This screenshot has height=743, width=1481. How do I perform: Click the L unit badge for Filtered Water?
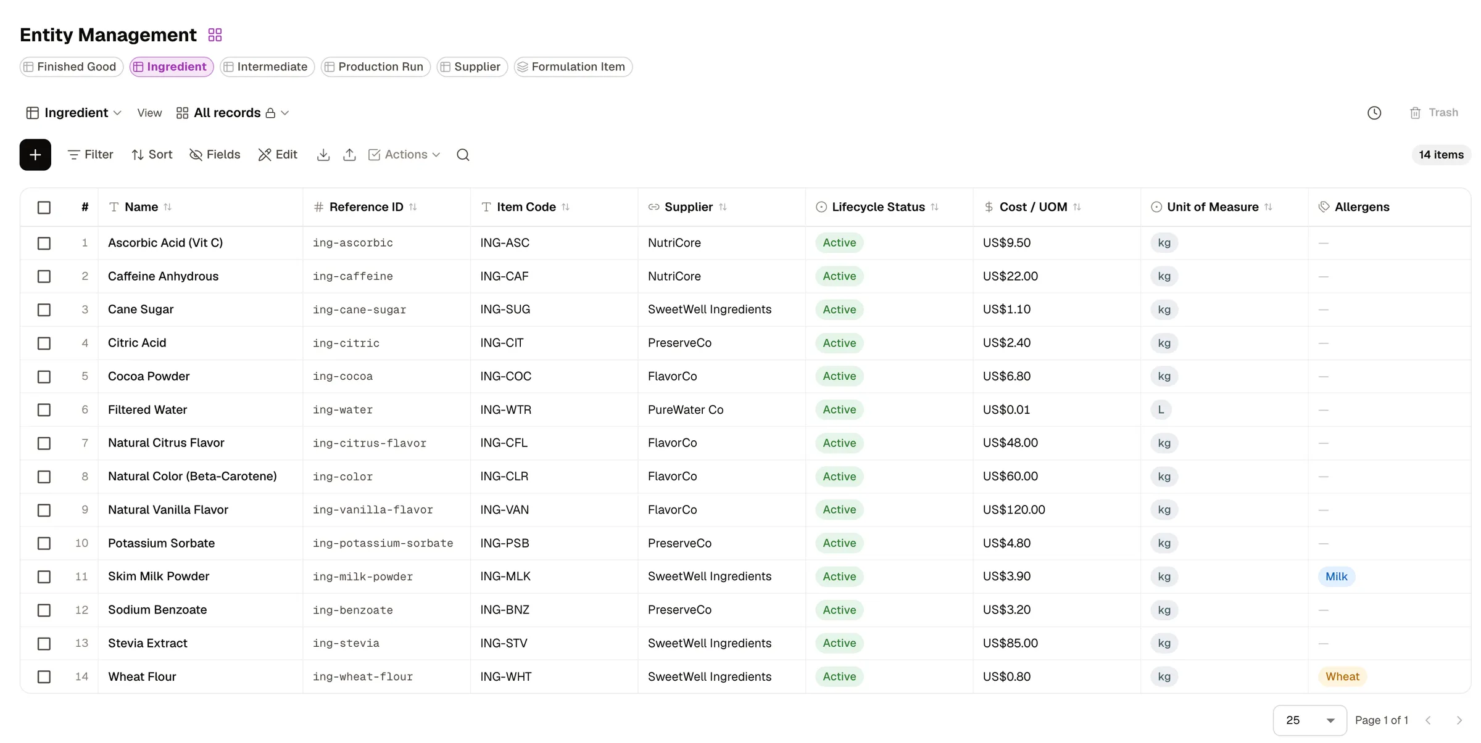point(1161,410)
